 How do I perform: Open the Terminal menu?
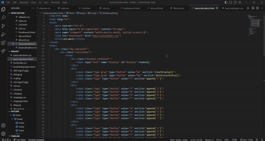coord(55,2)
